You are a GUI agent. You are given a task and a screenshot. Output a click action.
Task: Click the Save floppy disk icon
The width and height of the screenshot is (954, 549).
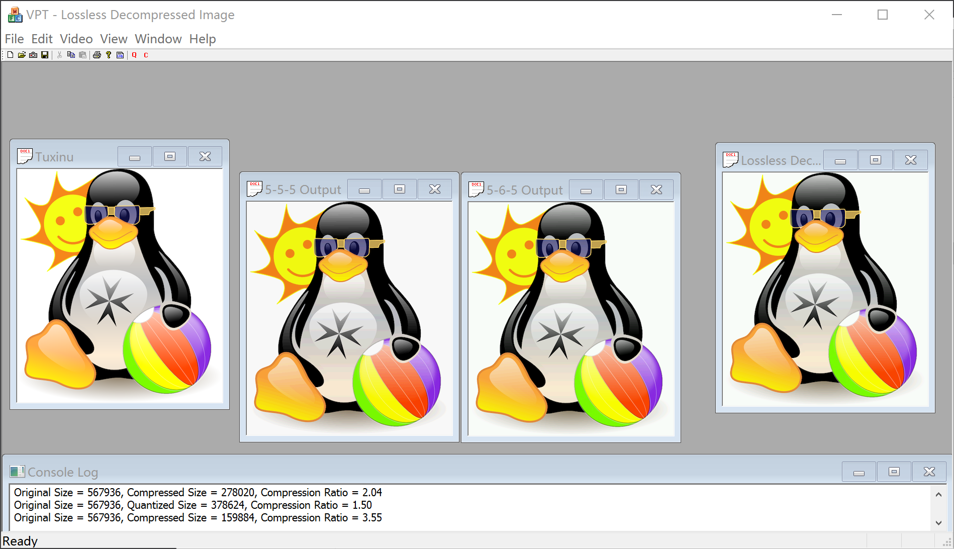click(45, 55)
